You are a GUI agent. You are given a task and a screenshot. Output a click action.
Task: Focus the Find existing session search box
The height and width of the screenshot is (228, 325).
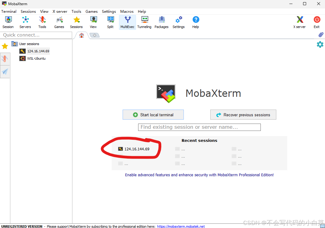[199, 127]
